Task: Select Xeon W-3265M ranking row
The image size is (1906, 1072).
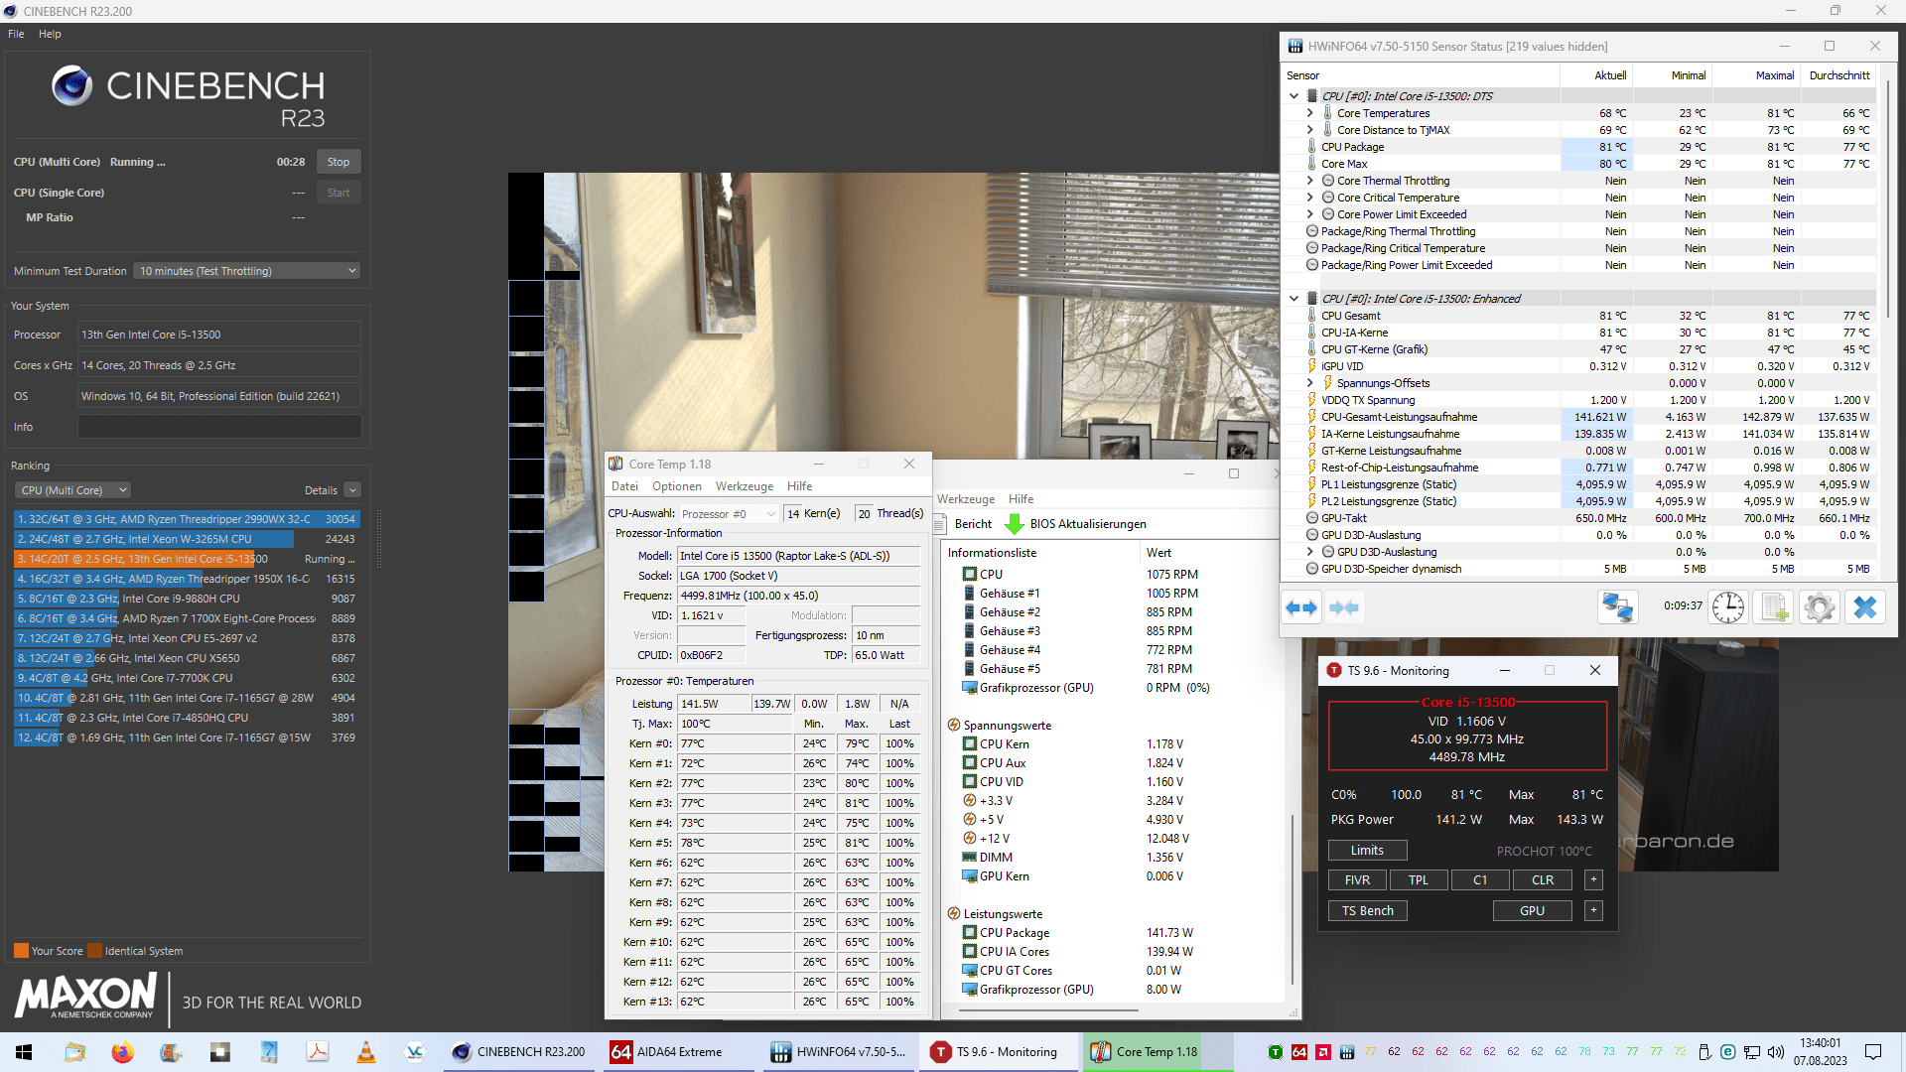Action: [x=187, y=539]
